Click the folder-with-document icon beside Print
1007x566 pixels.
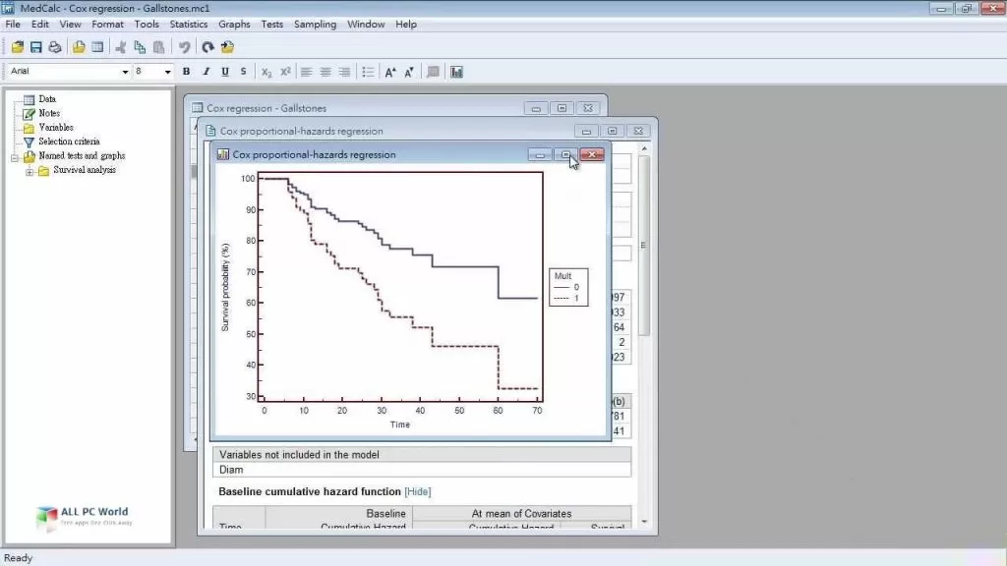click(79, 47)
